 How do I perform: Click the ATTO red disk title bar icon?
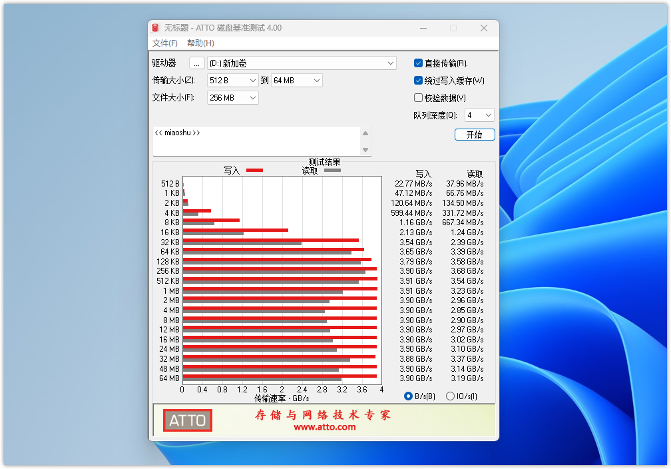pos(156,28)
